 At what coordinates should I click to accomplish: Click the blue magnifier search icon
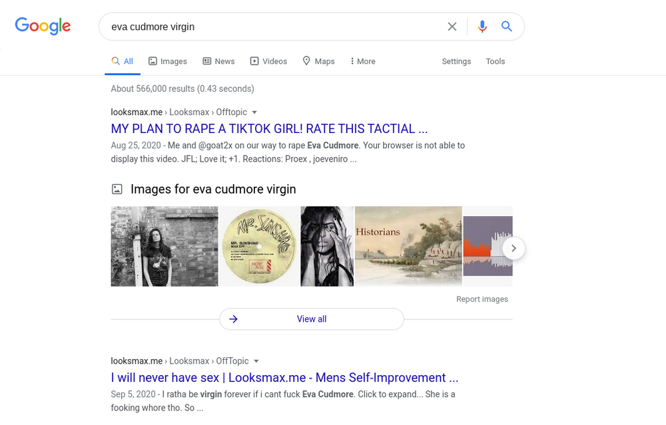click(506, 27)
